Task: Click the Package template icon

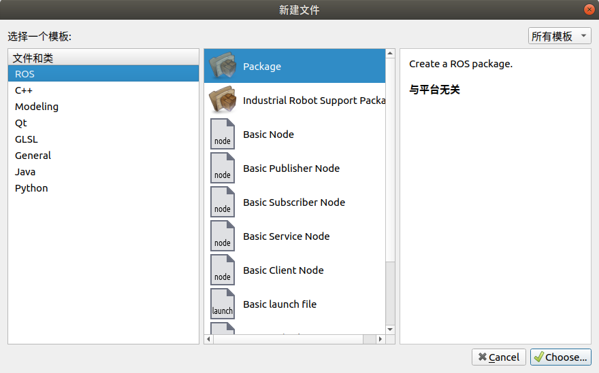Action: [223, 66]
